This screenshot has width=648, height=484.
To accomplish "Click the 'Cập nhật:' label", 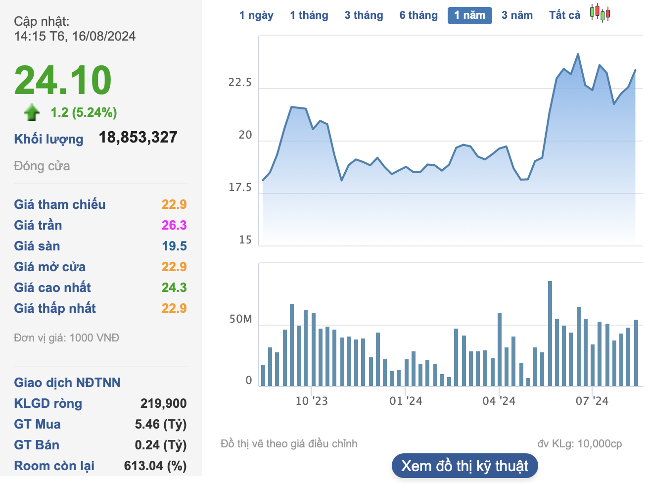I will 42,21.
